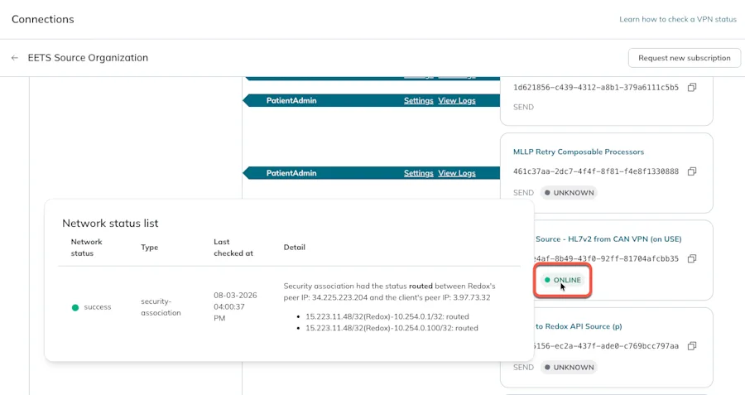
Task: Open Source - HL7v2 from CAN VPN link
Action: tap(608, 239)
